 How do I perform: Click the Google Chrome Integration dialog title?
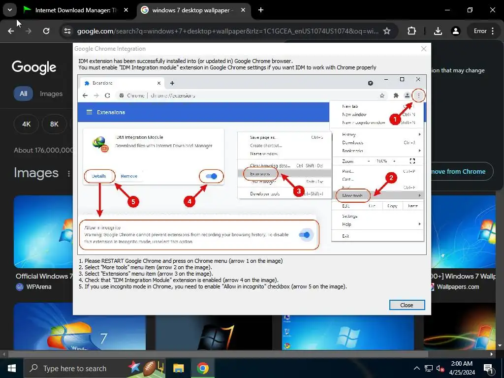(110, 49)
